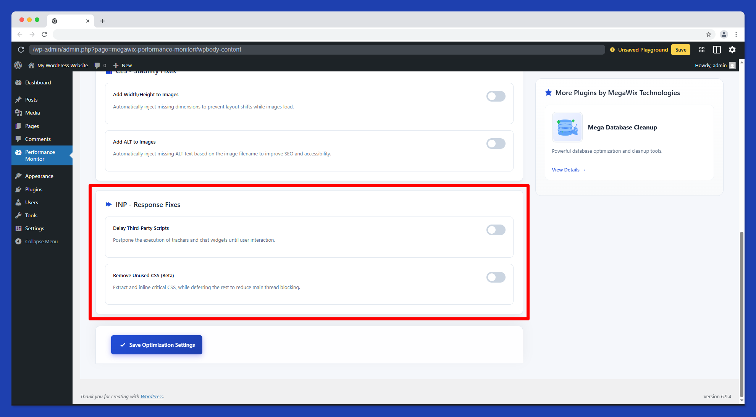
Task: Enable Delay Third-Party Scripts
Action: pyautogui.click(x=496, y=230)
